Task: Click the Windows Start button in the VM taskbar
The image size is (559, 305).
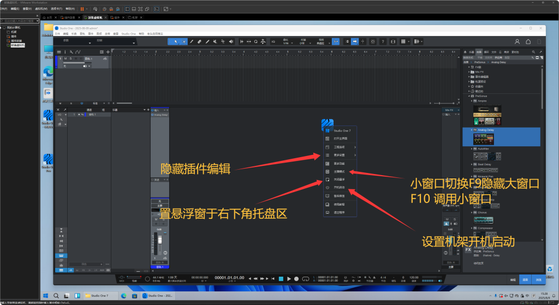Action: pyautogui.click(x=46, y=296)
